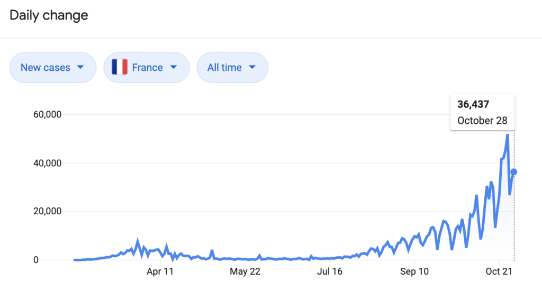Click the 40,000 y-axis label
Viewport: 542px width, 290px height.
47,163
